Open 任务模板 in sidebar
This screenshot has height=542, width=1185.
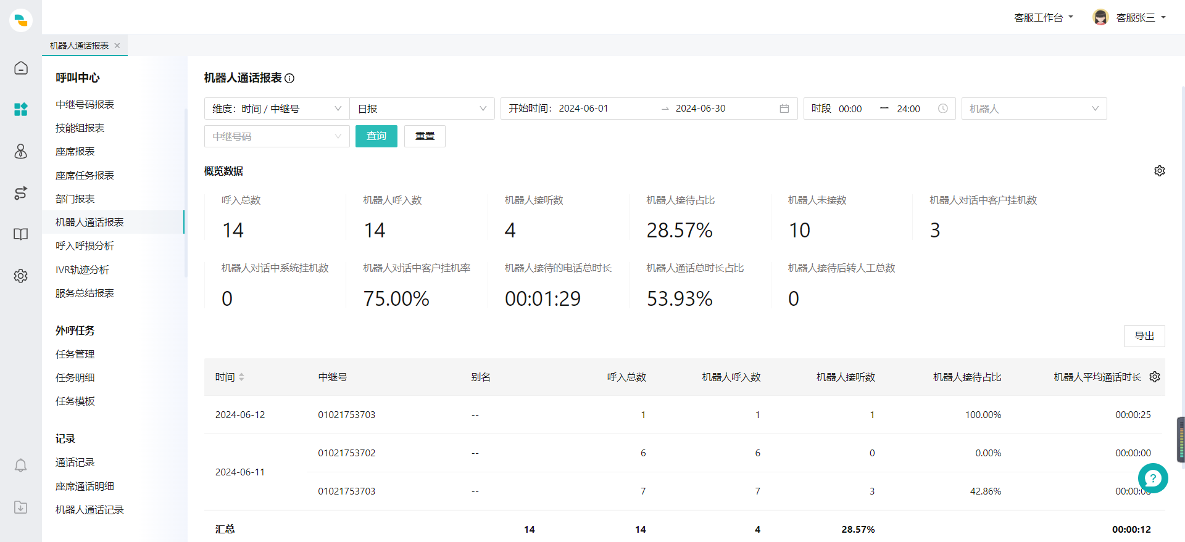(75, 401)
